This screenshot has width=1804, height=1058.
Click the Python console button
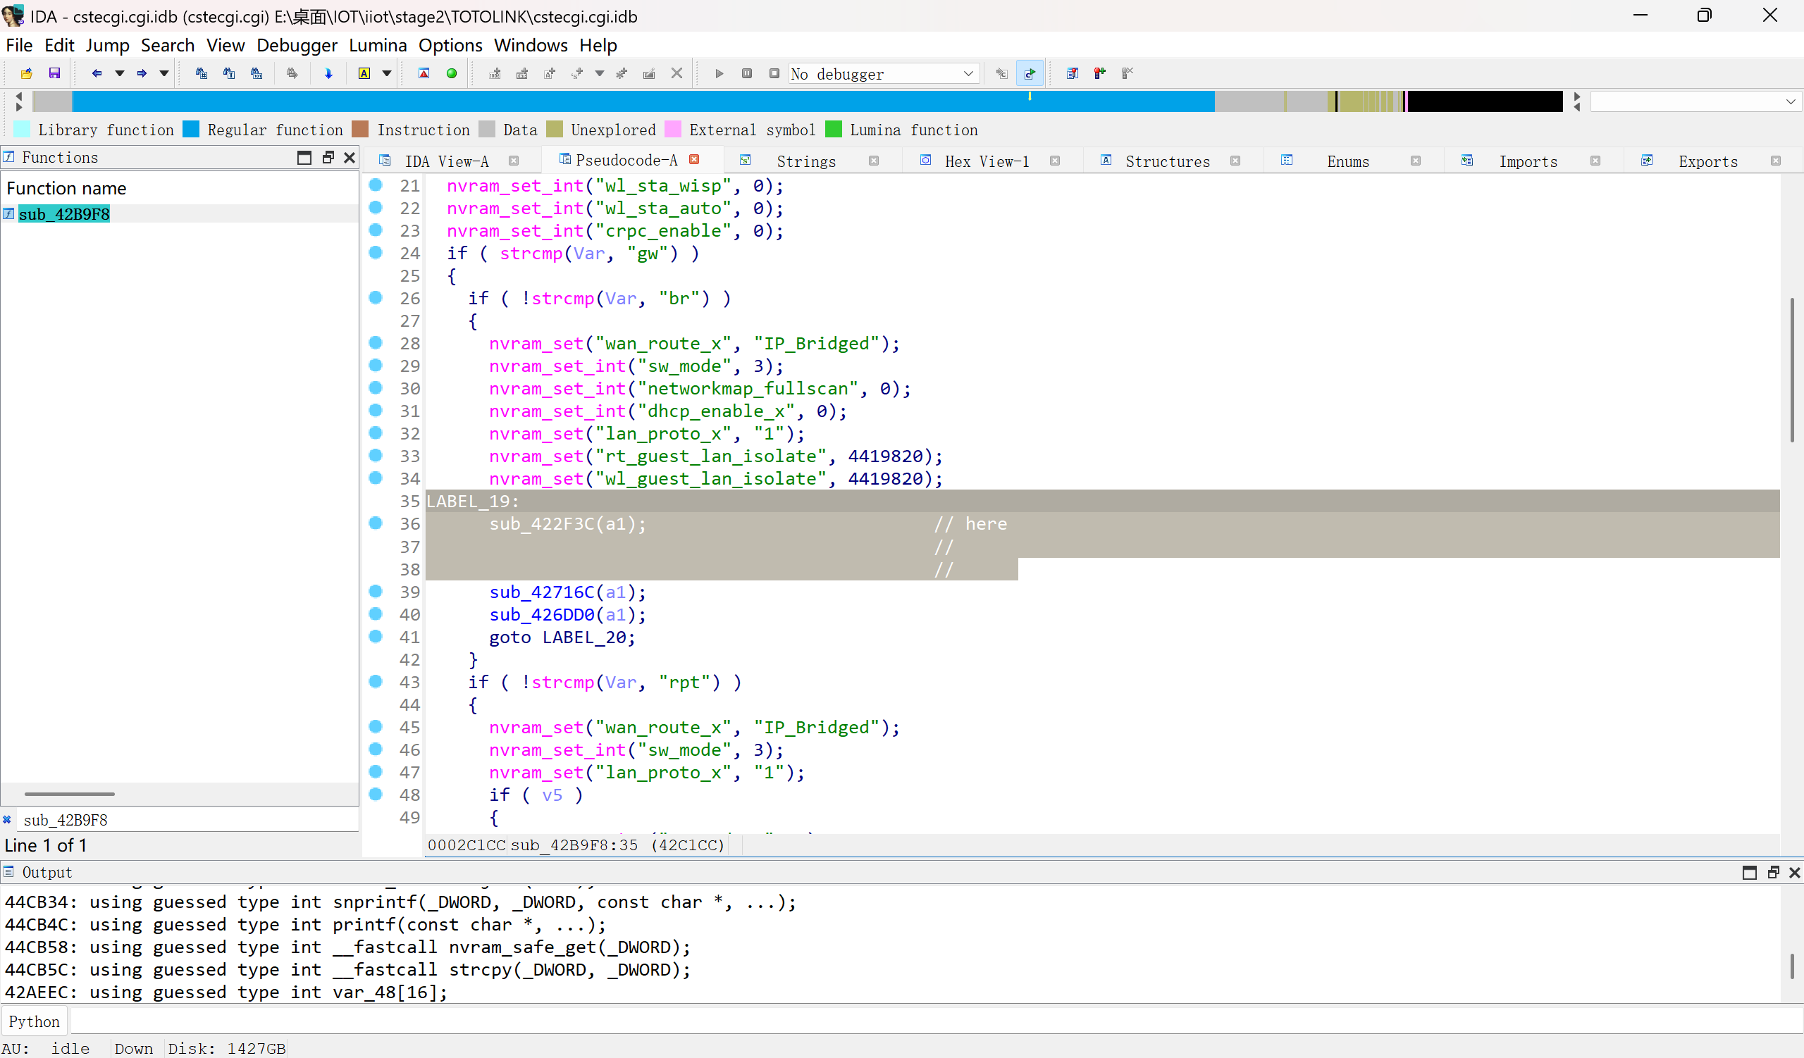point(35,1021)
